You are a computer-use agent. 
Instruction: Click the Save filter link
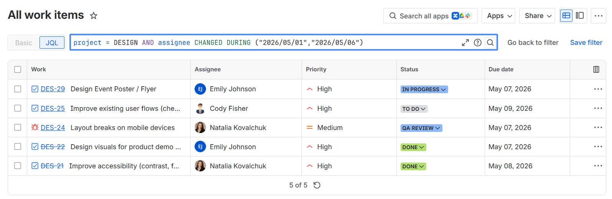coord(586,43)
